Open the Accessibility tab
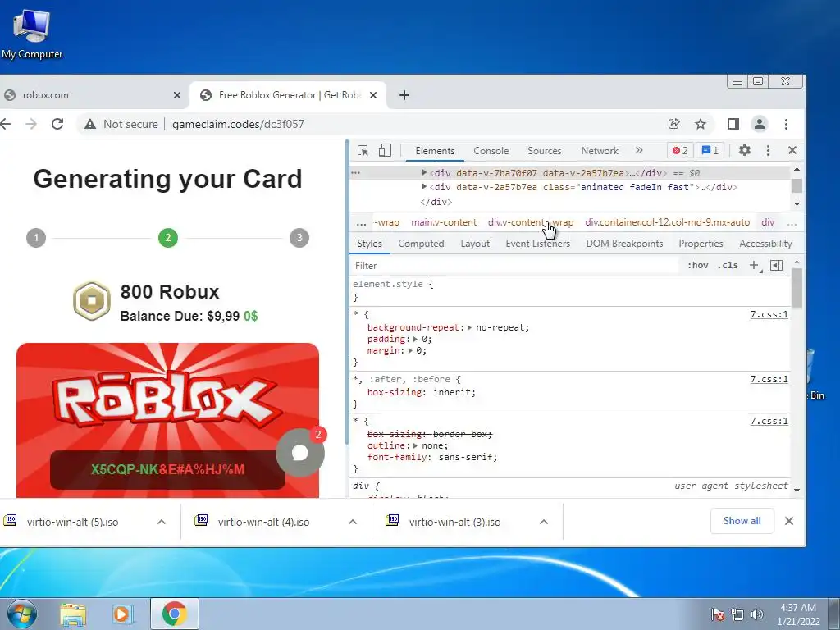 pos(765,244)
